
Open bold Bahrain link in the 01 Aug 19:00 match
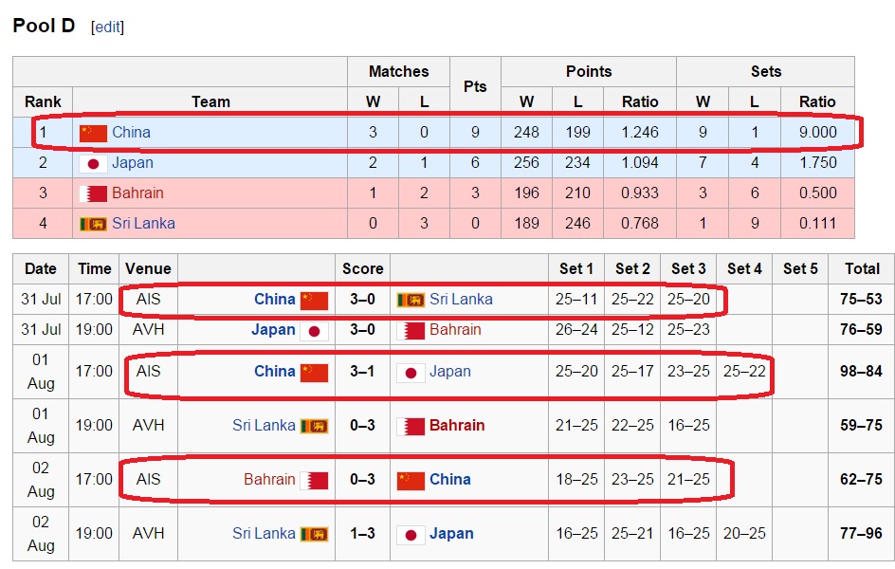[x=457, y=426]
